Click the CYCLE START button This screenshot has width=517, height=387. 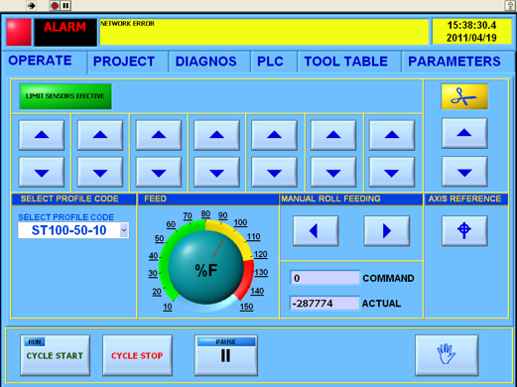(x=55, y=355)
